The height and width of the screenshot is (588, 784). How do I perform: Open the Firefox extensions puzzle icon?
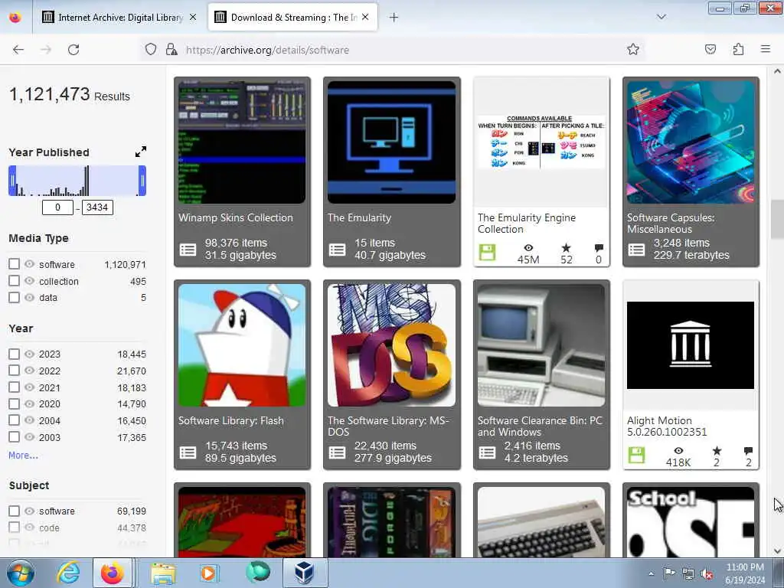coord(739,49)
